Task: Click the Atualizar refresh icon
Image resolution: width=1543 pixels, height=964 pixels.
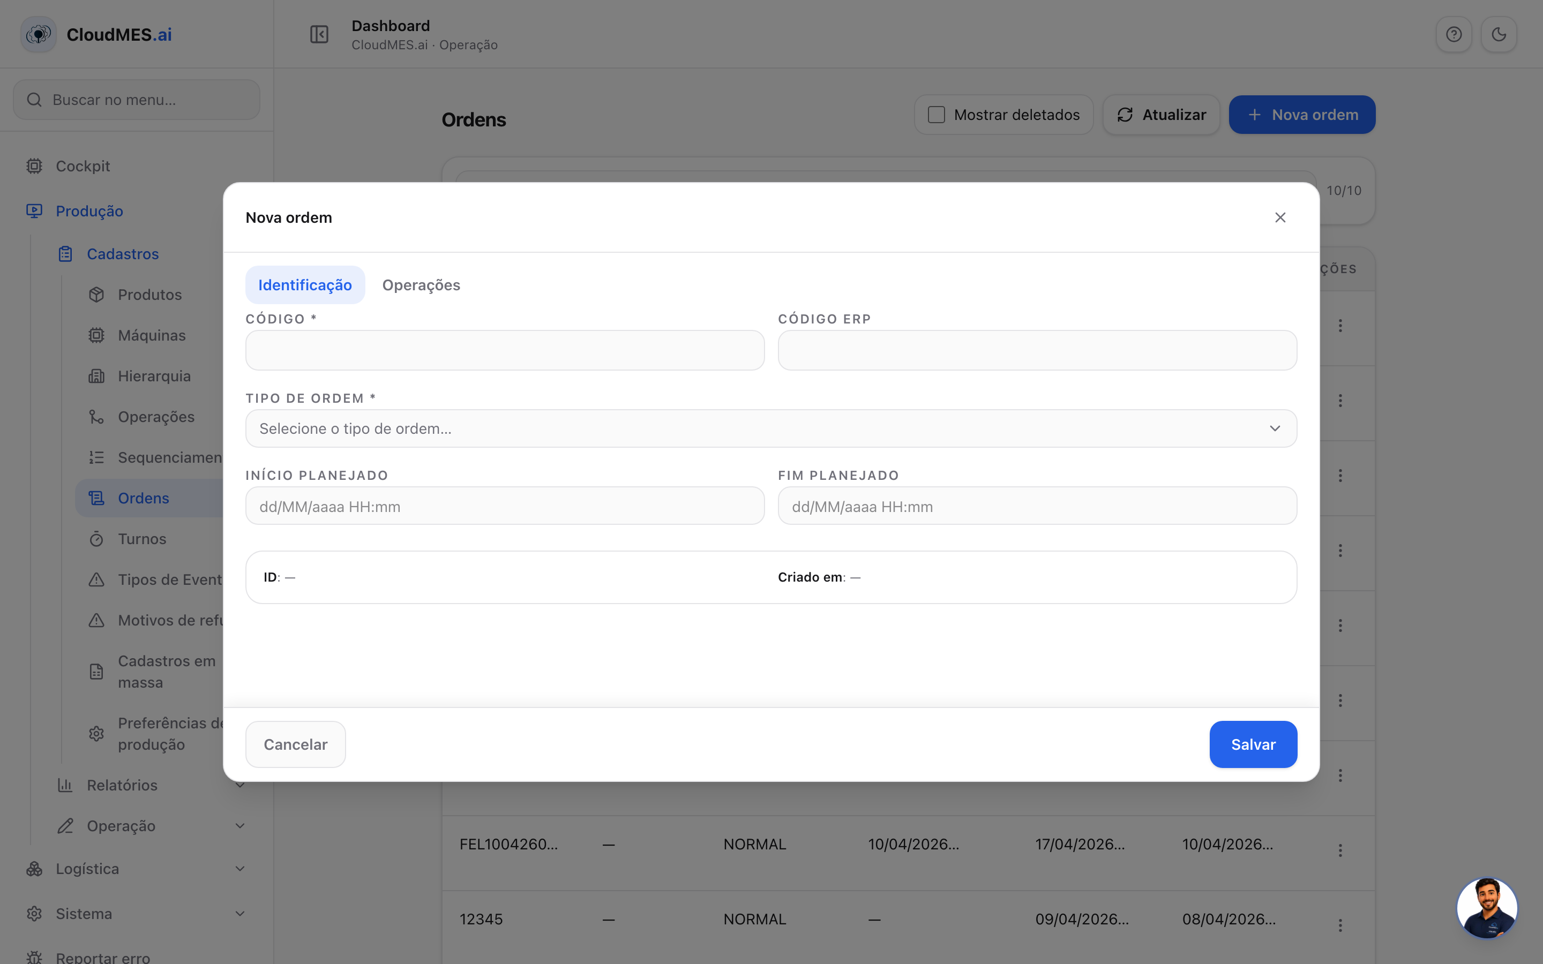Action: coord(1125,115)
